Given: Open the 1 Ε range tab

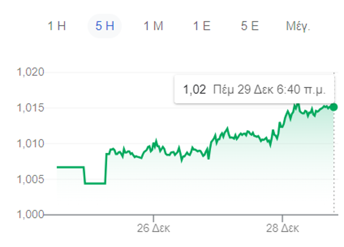Looking at the screenshot, I should tap(202, 27).
